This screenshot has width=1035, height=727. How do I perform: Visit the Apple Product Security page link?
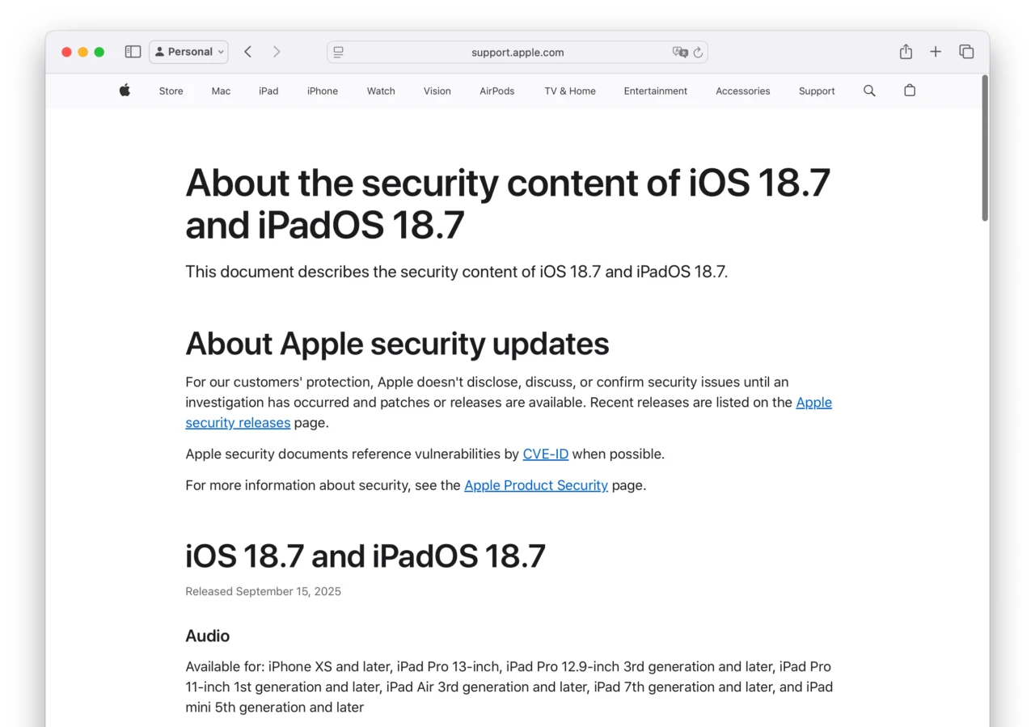click(x=535, y=485)
